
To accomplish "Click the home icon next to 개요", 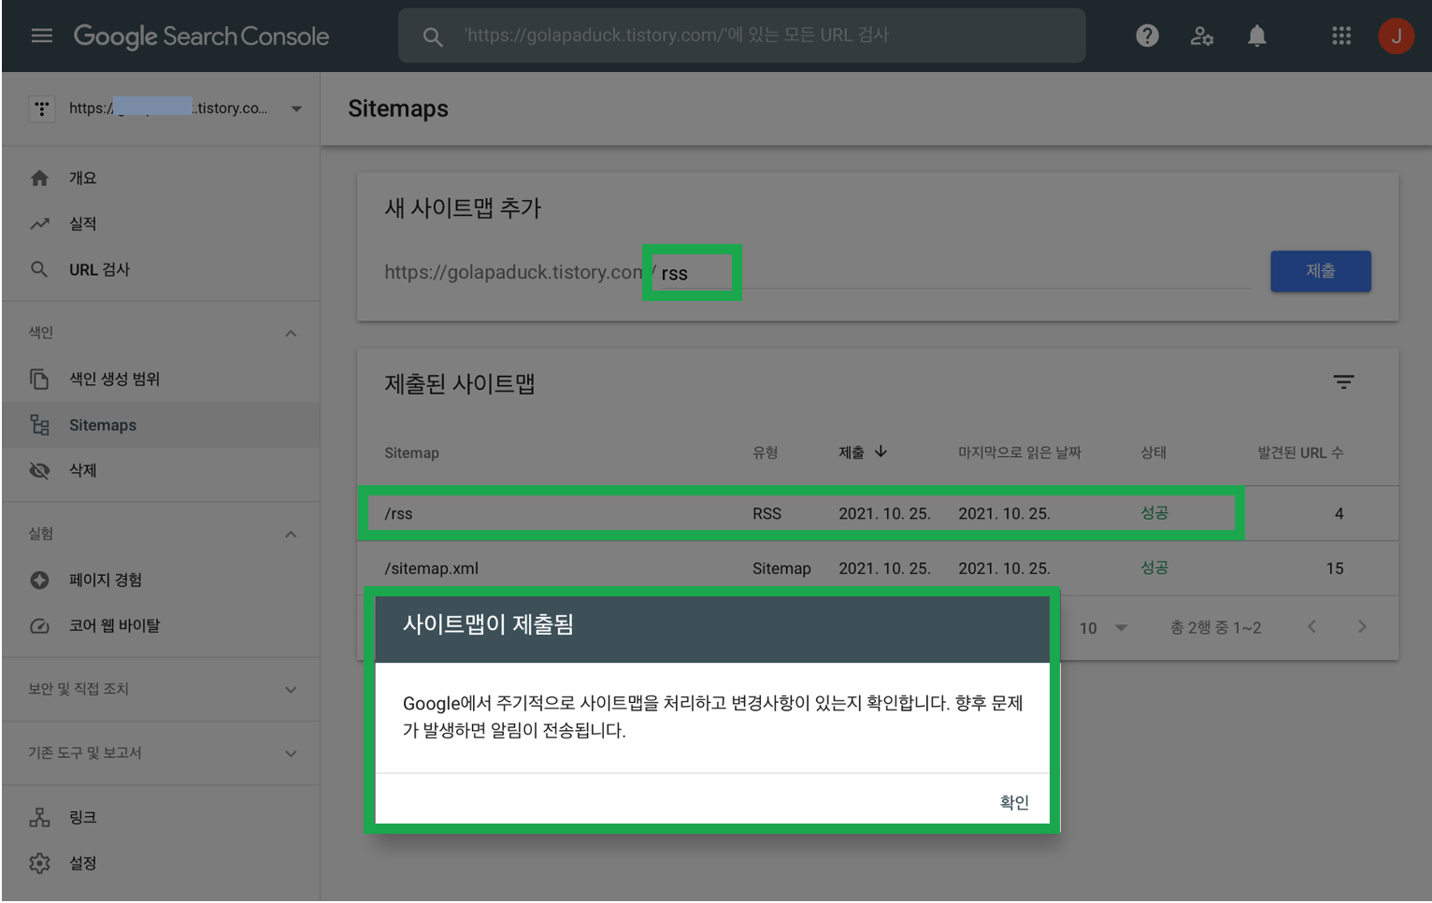I will tap(39, 178).
